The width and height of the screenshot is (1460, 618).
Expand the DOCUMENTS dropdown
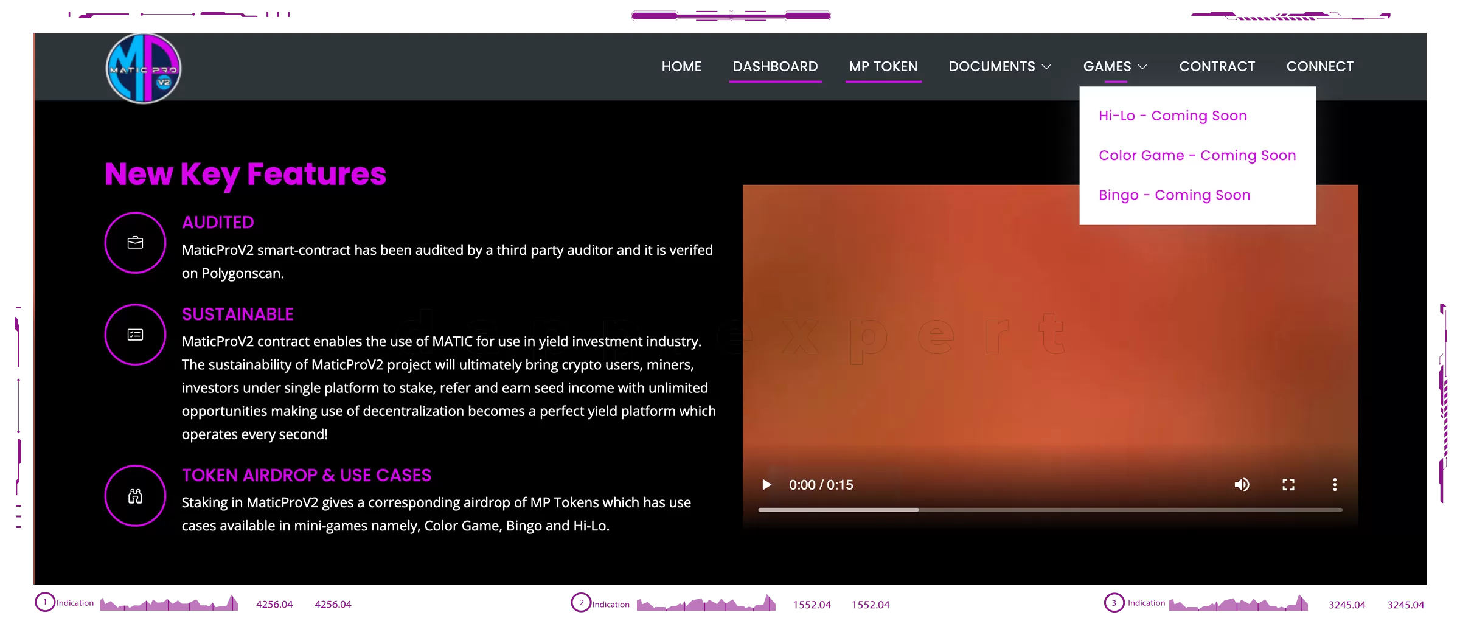click(999, 66)
